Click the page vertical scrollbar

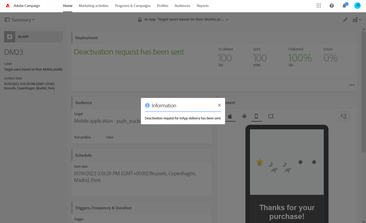(x=364, y=91)
